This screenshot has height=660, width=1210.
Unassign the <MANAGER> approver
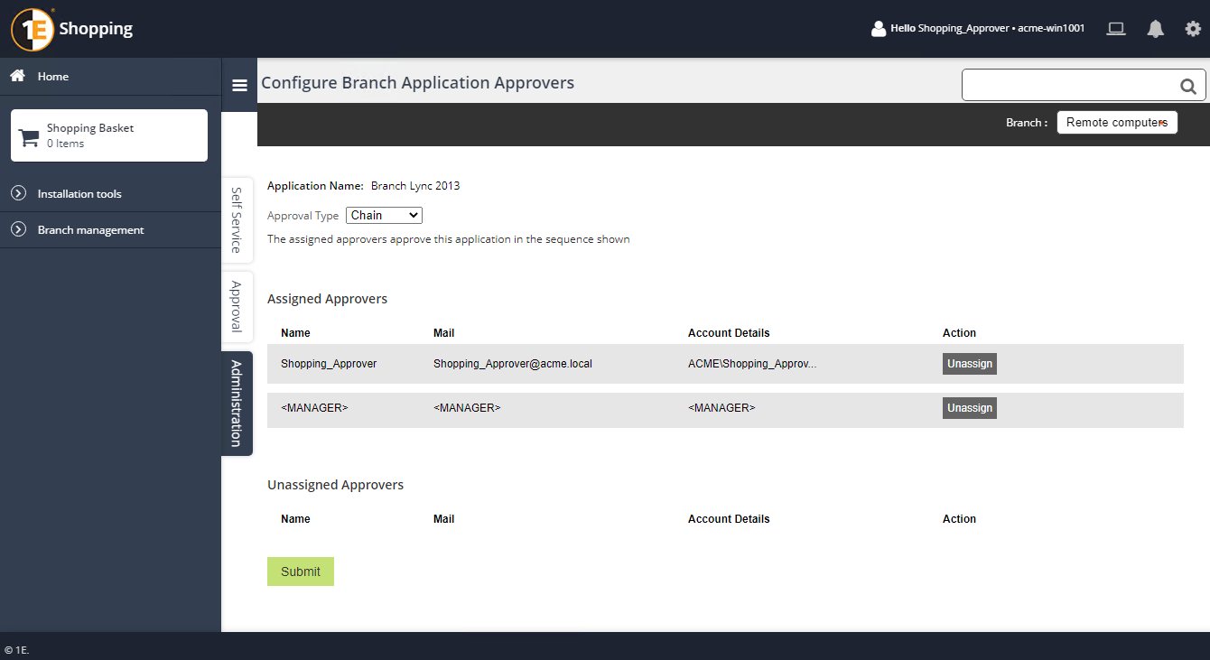pyautogui.click(x=969, y=408)
